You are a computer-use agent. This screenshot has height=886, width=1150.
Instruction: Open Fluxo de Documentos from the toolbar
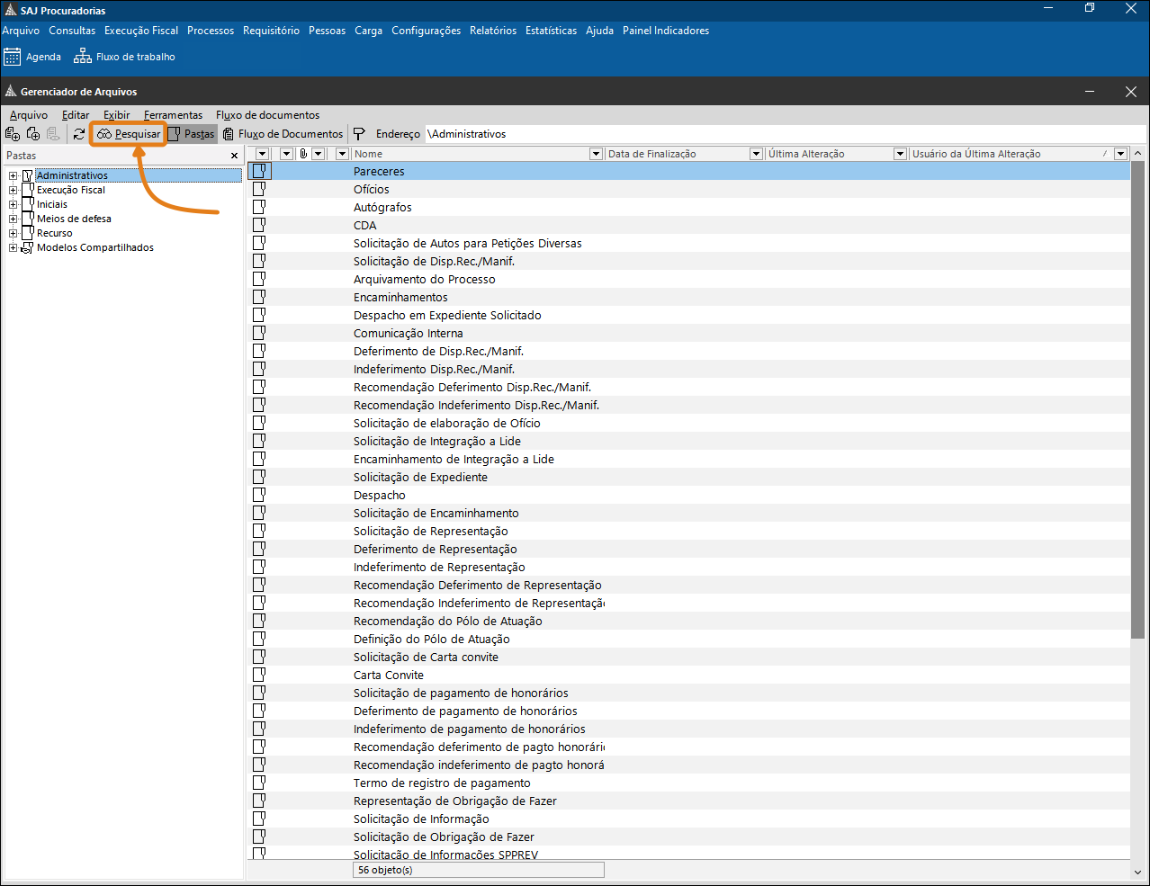click(x=283, y=134)
